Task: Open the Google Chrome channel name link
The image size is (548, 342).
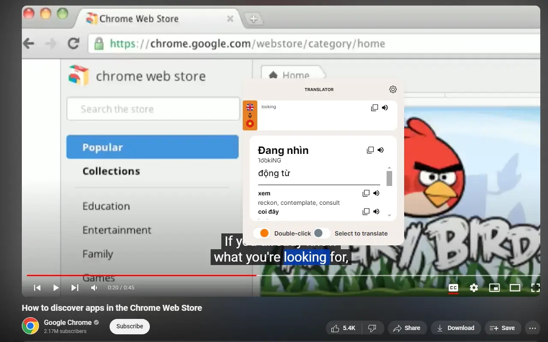Action: [68, 322]
